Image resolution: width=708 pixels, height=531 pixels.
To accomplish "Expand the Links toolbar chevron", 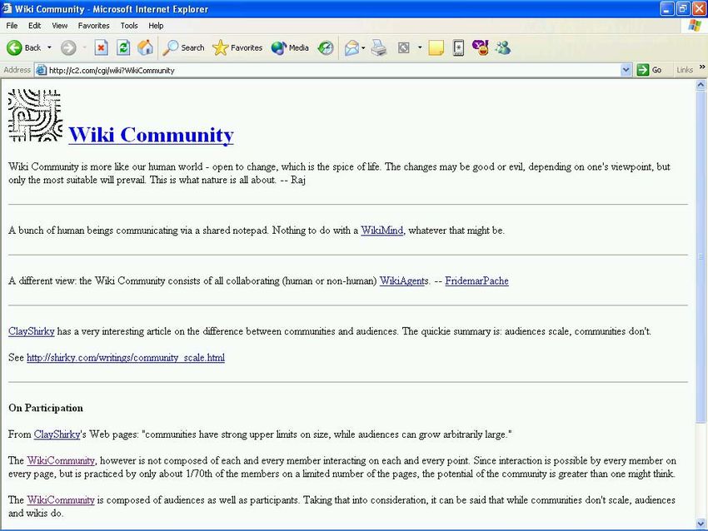I will (x=702, y=67).
